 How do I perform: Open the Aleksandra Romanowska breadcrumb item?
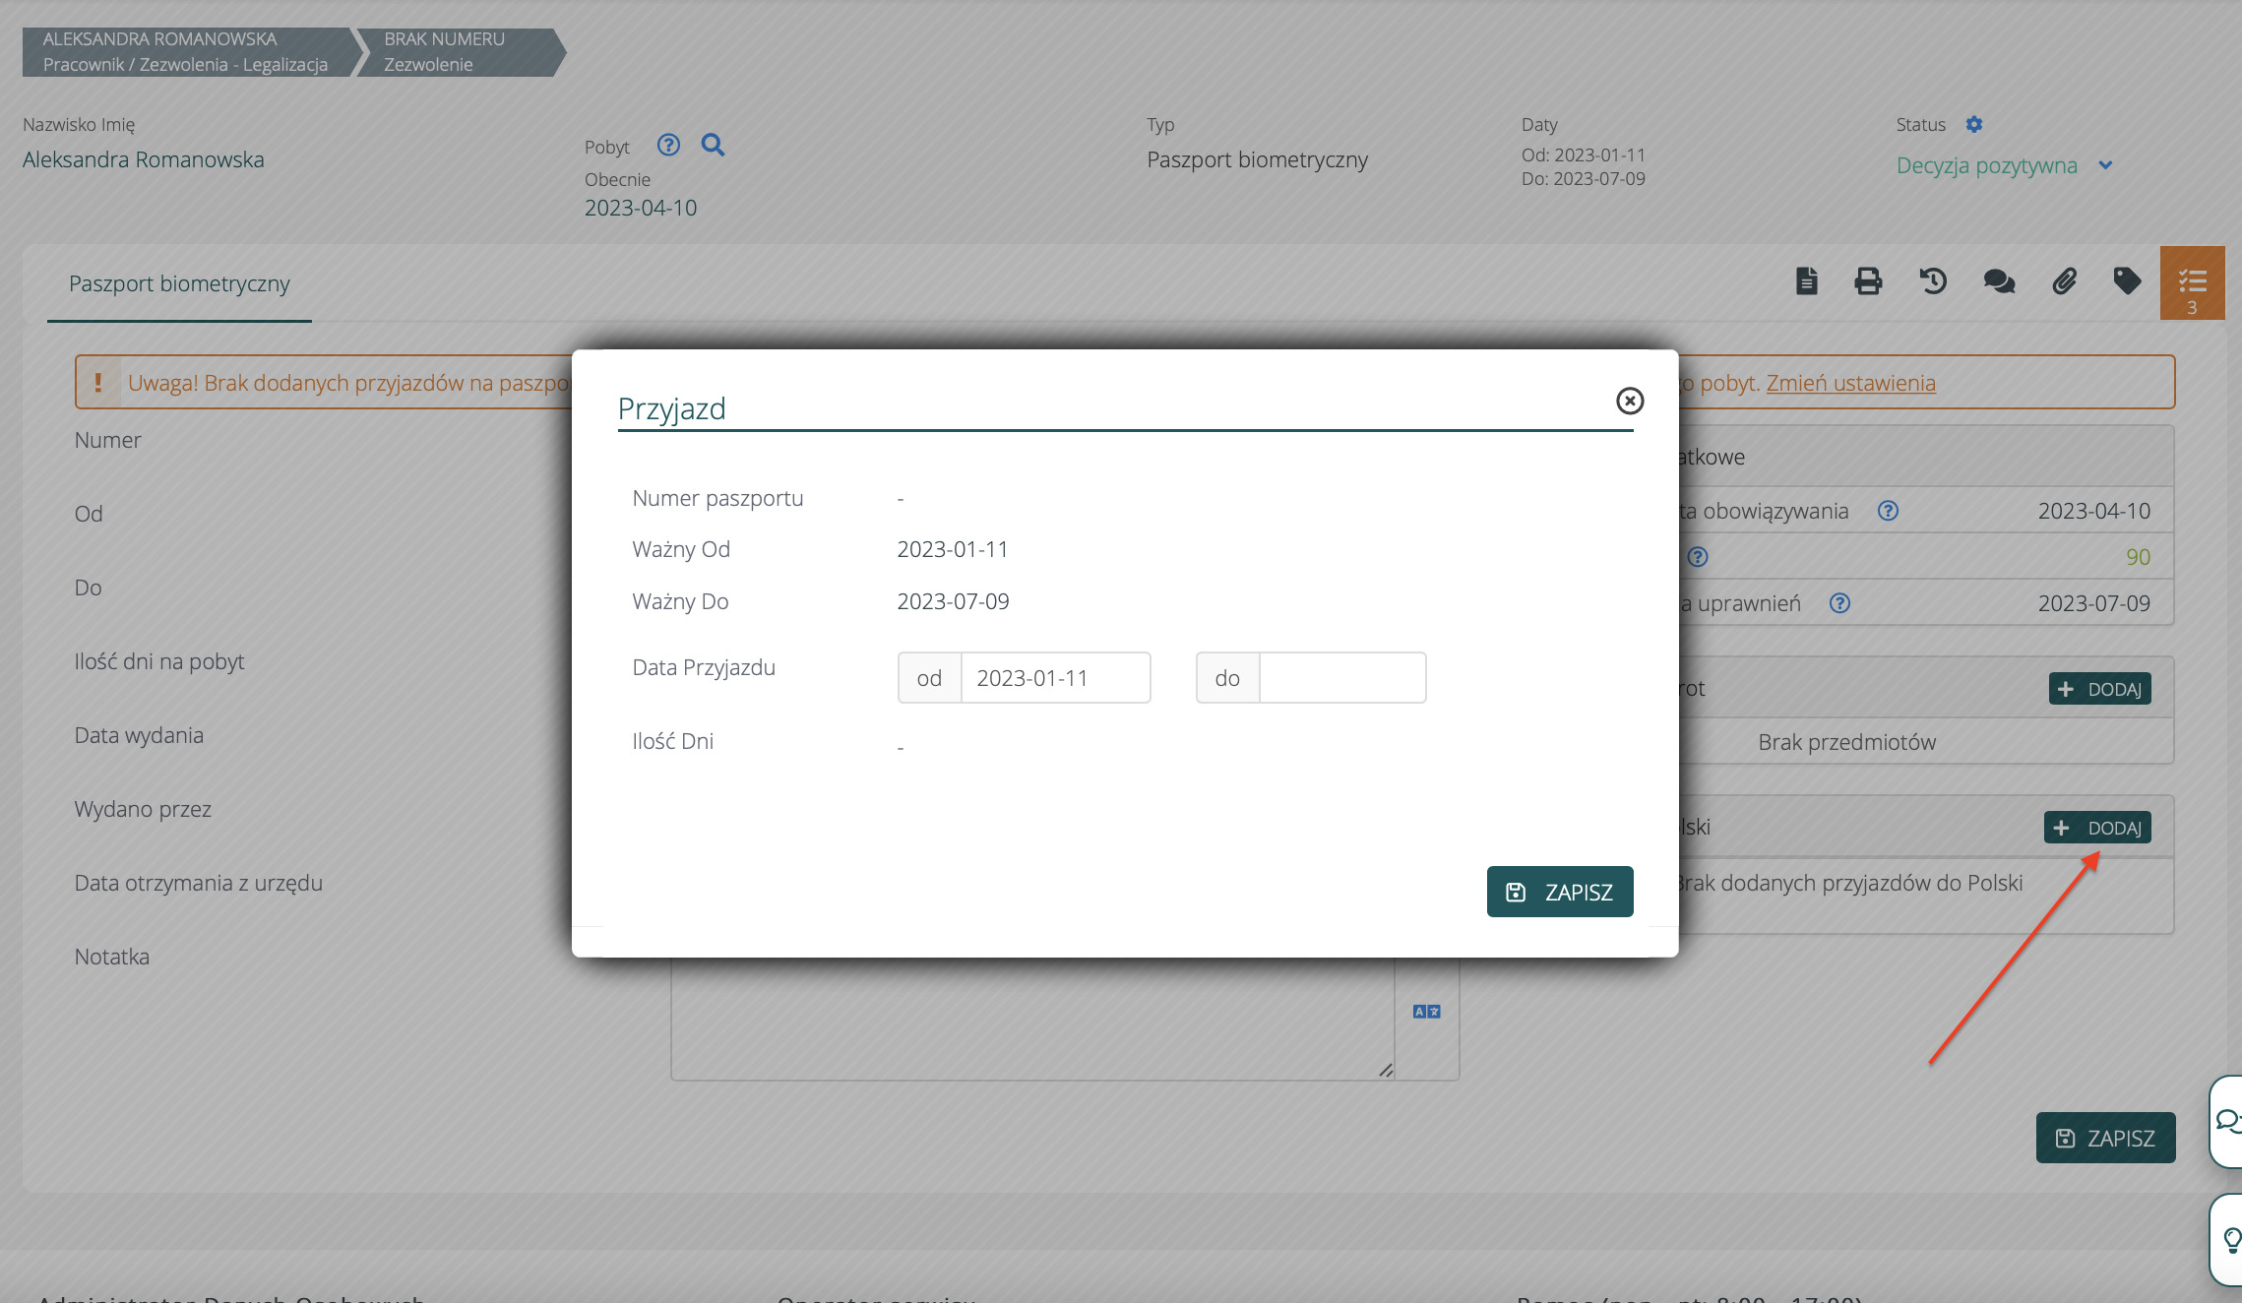pos(185,51)
